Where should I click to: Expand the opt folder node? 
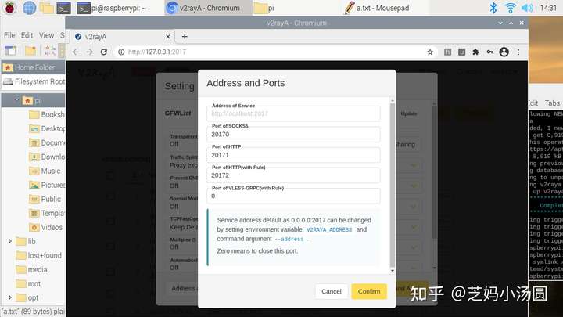10,297
